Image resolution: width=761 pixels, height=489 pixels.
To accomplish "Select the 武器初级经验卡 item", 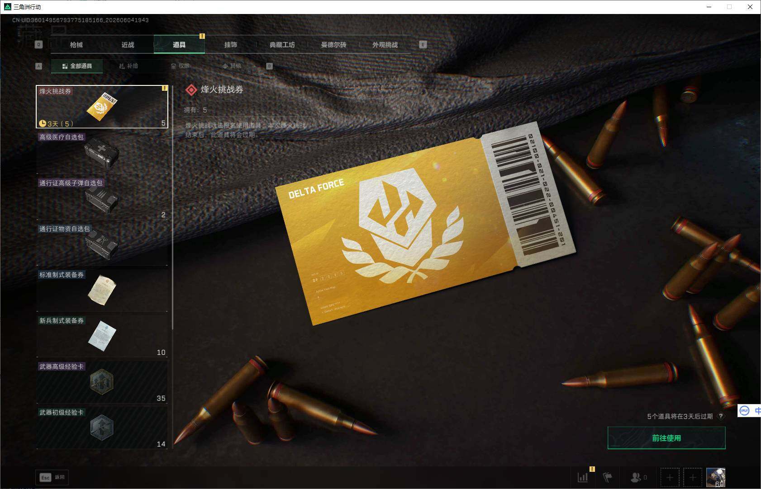I will (x=102, y=428).
